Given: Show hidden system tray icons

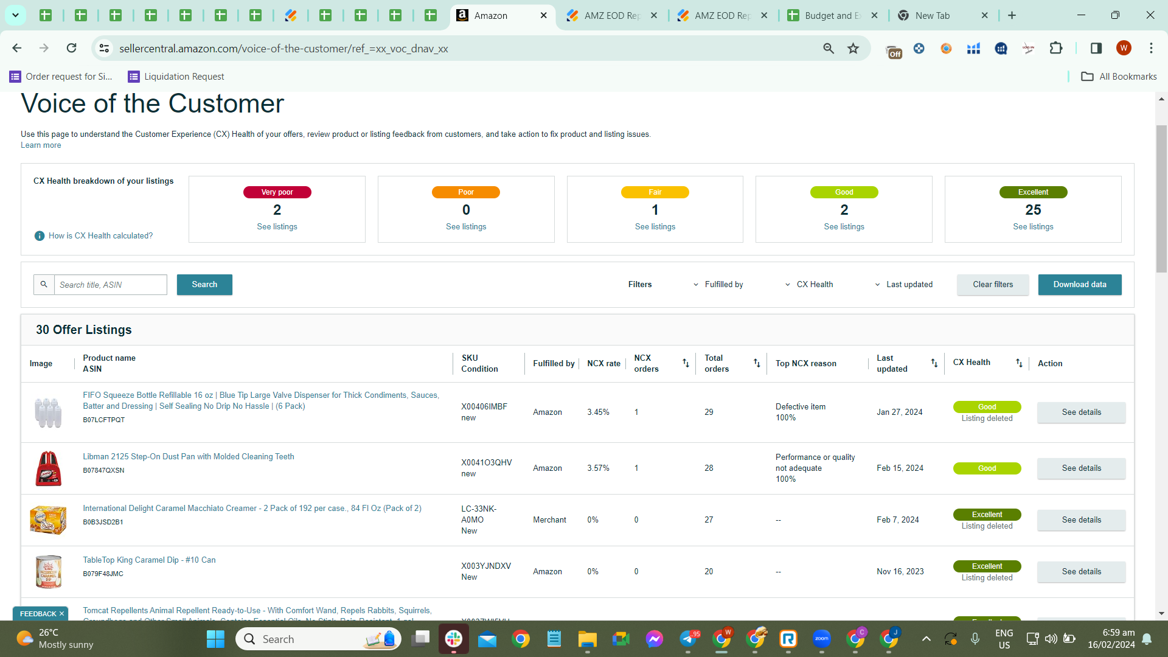Looking at the screenshot, I should 926,639.
